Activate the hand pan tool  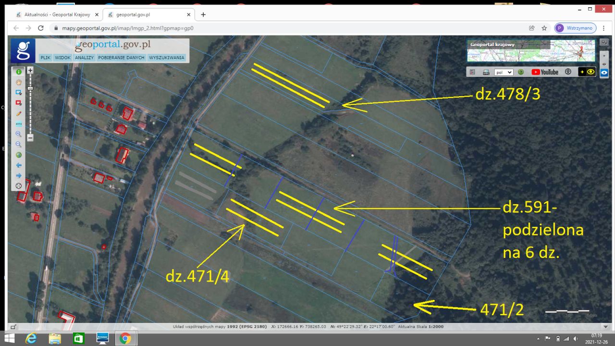point(19,82)
